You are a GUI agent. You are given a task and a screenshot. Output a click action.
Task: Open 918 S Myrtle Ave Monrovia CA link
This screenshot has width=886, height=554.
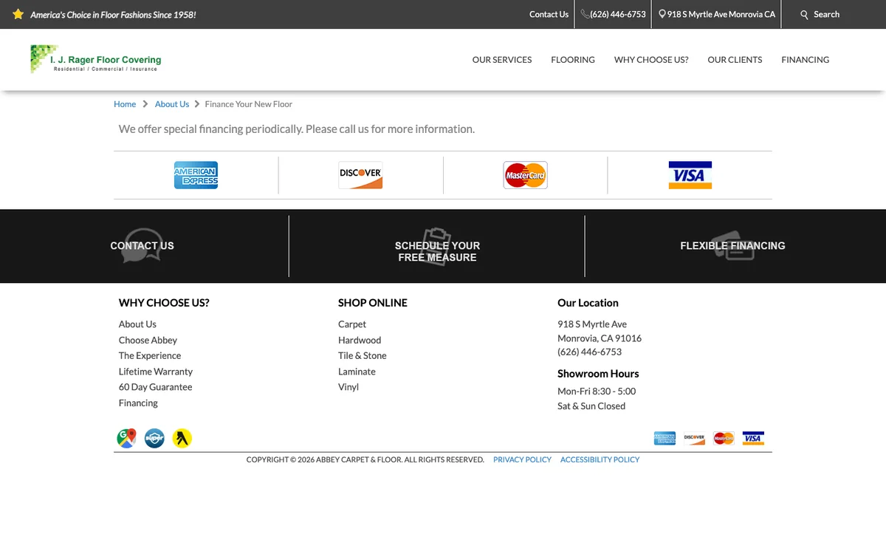click(x=721, y=14)
